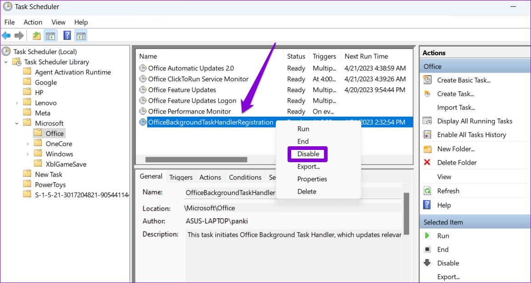Select the Refresh icon in Actions pane

click(427, 190)
